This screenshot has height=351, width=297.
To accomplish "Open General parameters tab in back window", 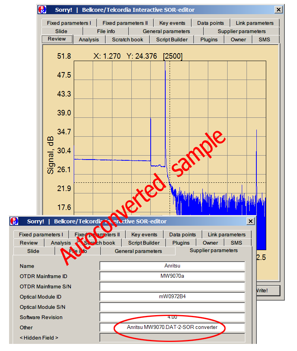I will click(166, 32).
